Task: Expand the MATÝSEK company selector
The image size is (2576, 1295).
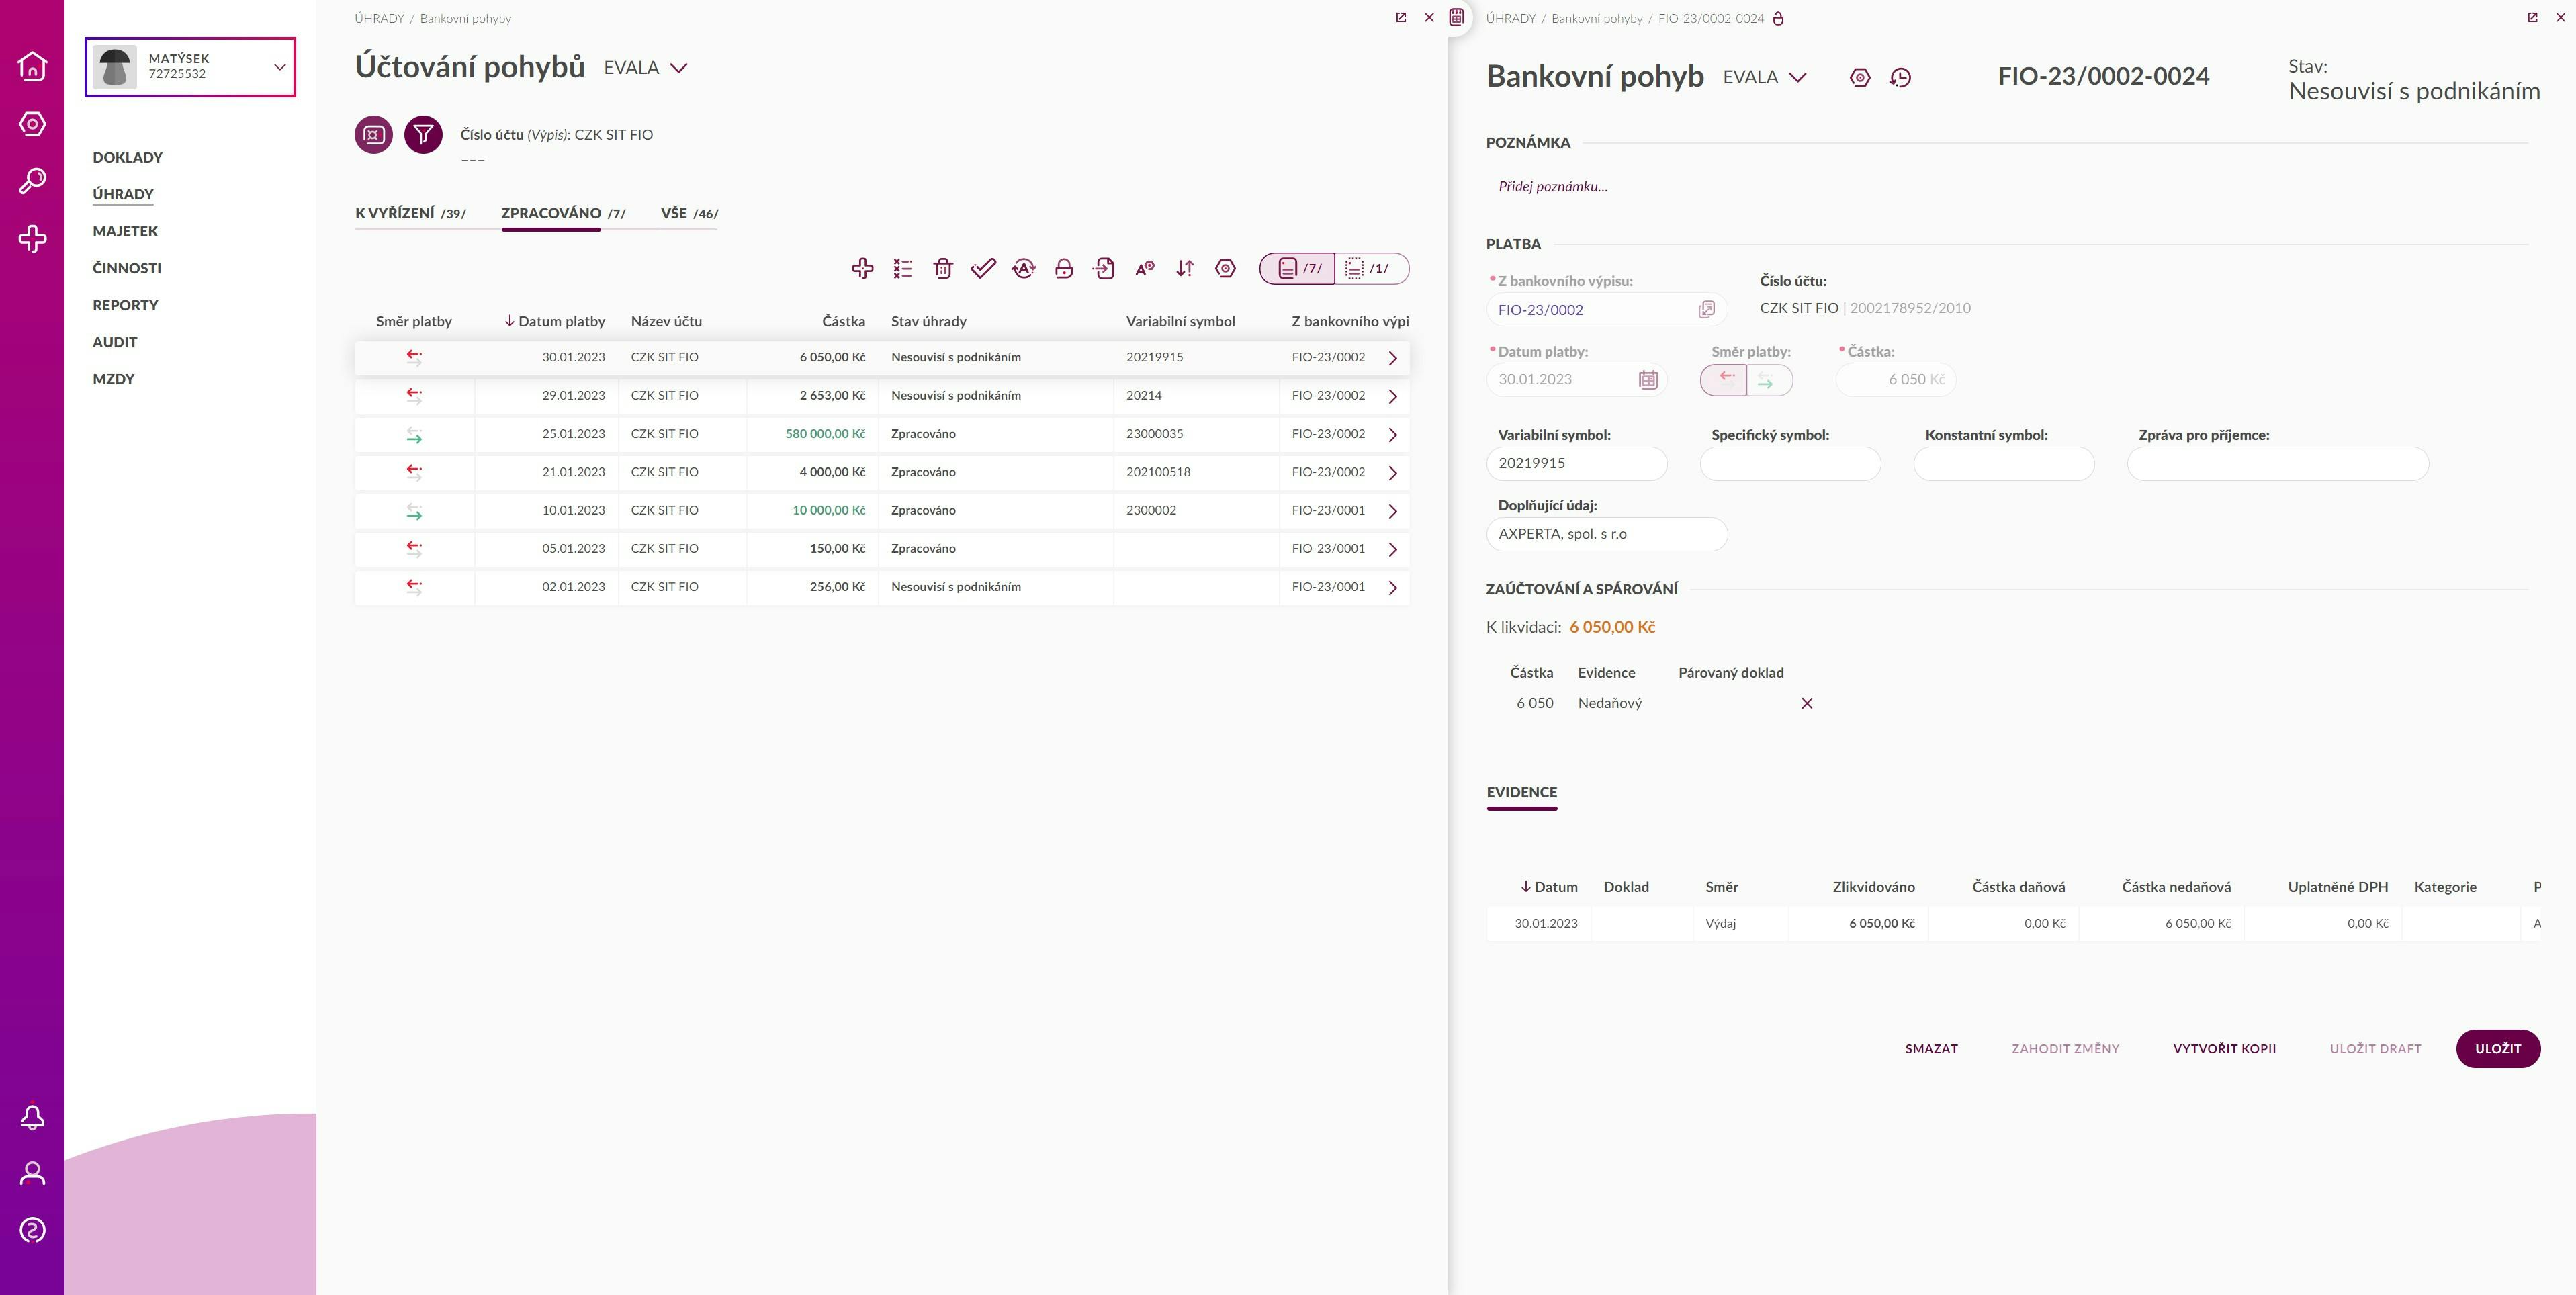Action: (x=190, y=67)
